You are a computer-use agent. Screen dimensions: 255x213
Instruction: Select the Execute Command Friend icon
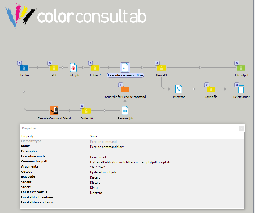point(54,111)
